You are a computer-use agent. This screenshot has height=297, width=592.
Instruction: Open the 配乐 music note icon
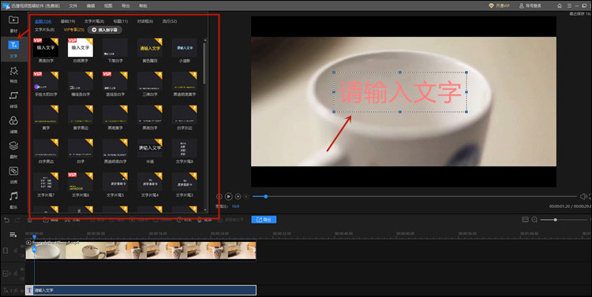tap(13, 196)
